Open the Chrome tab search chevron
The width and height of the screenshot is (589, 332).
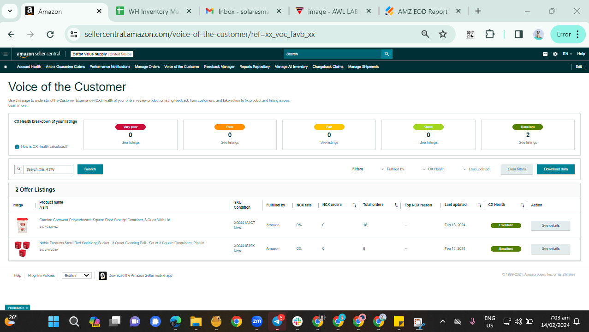click(x=10, y=11)
